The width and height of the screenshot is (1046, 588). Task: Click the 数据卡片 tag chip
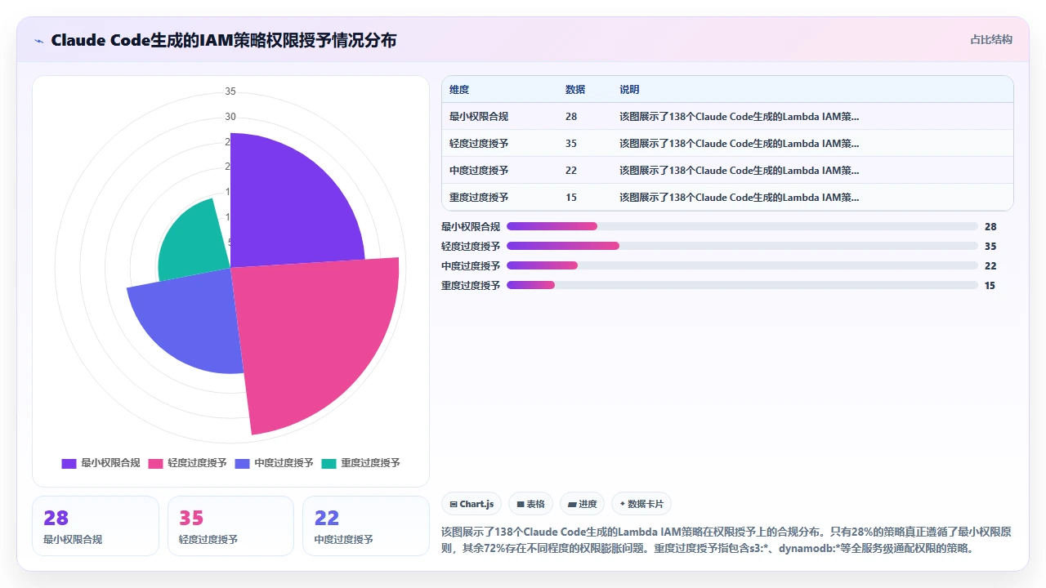click(641, 504)
